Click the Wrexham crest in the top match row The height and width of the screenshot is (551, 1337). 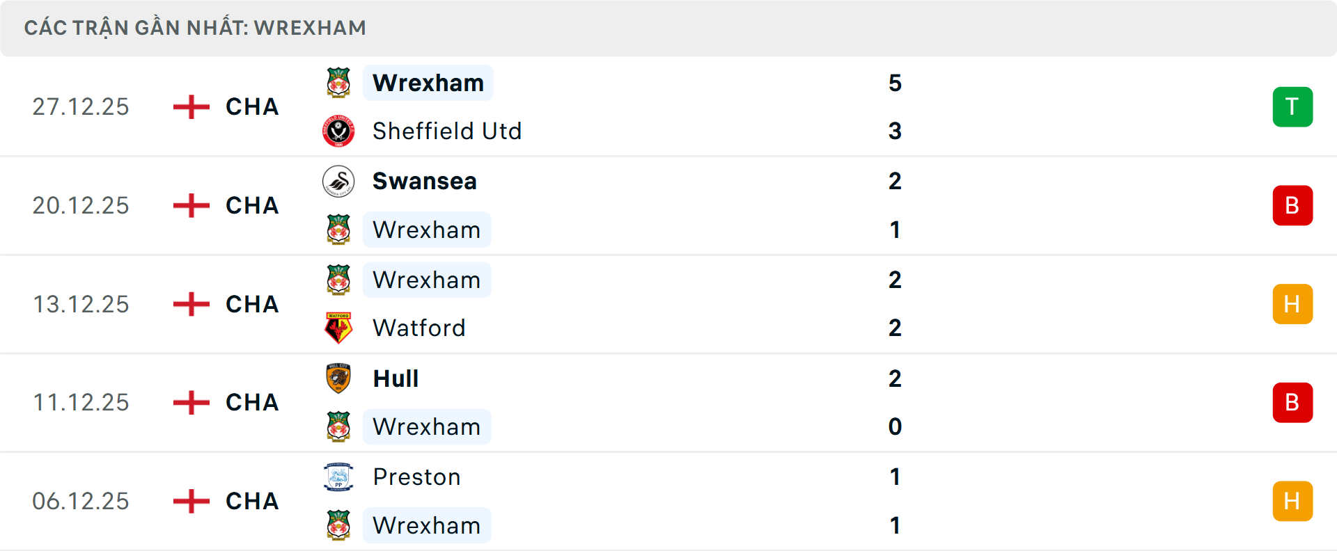[x=339, y=82]
